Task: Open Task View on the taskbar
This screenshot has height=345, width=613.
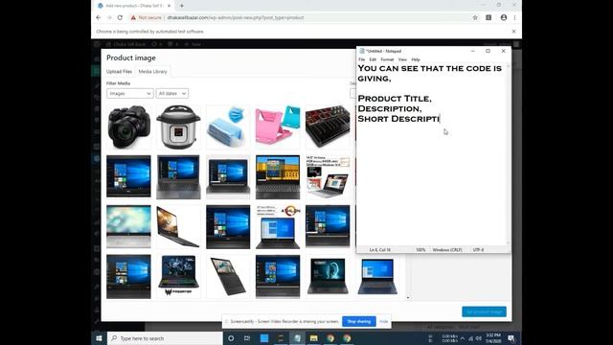Action: tap(247, 338)
